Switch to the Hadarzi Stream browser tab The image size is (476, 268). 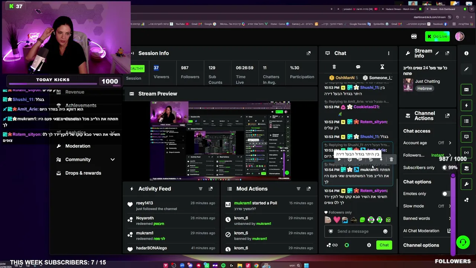(x=401, y=9)
